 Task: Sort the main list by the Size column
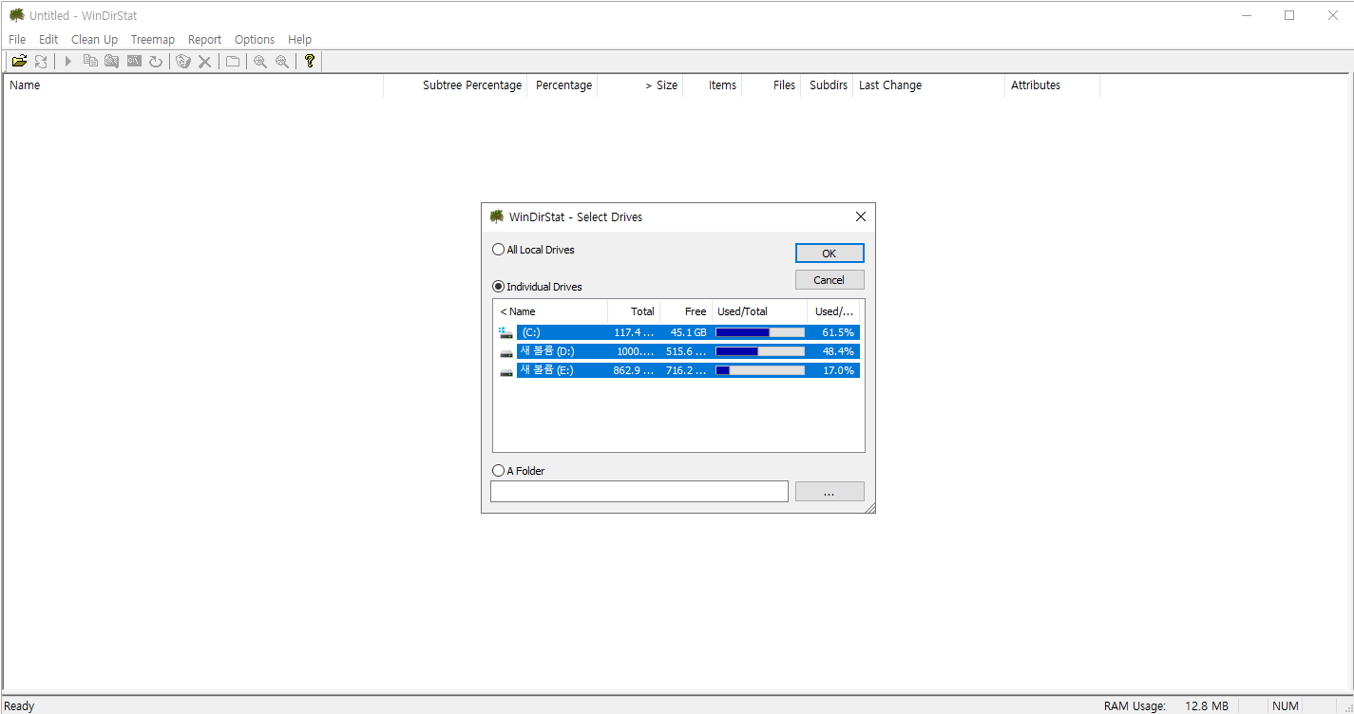(x=640, y=85)
